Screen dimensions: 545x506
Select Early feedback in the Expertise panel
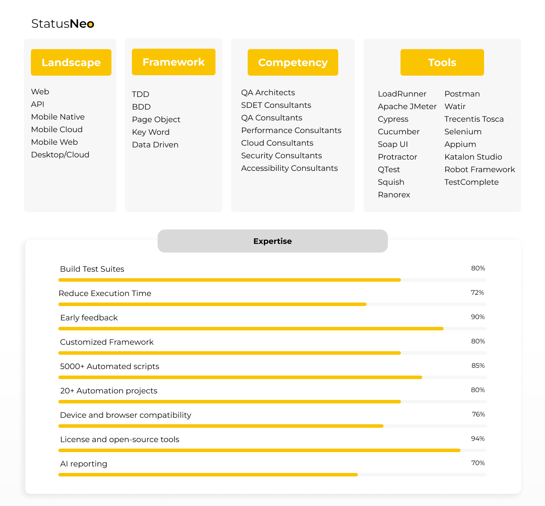[x=89, y=318]
